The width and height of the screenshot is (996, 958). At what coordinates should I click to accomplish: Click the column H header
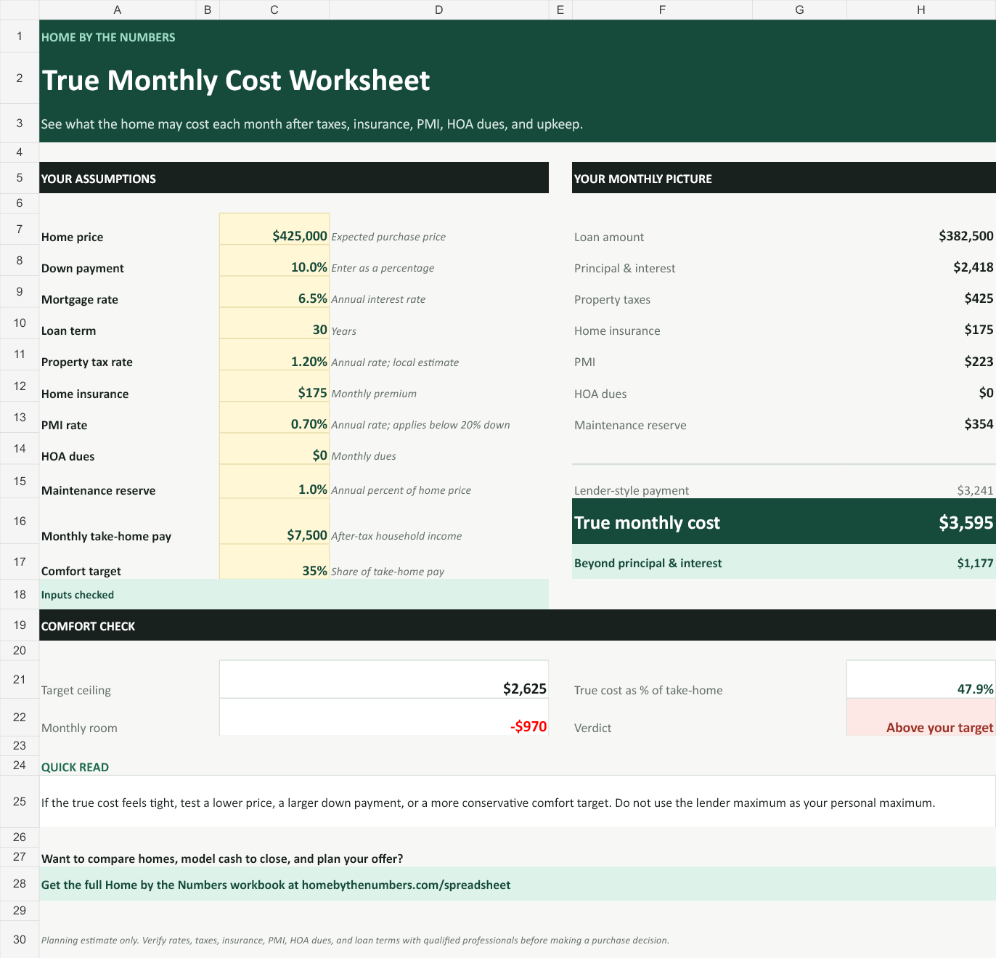coord(921,9)
